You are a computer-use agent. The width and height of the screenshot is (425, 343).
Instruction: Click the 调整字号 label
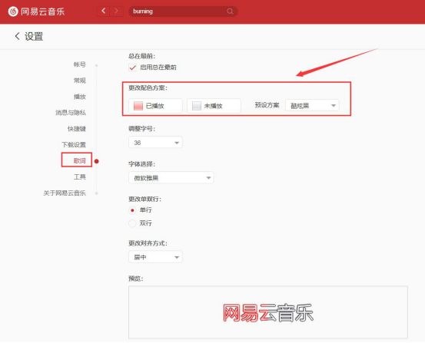tap(141, 129)
